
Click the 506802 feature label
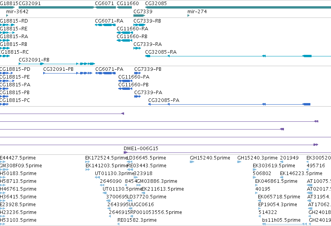[262, 173]
